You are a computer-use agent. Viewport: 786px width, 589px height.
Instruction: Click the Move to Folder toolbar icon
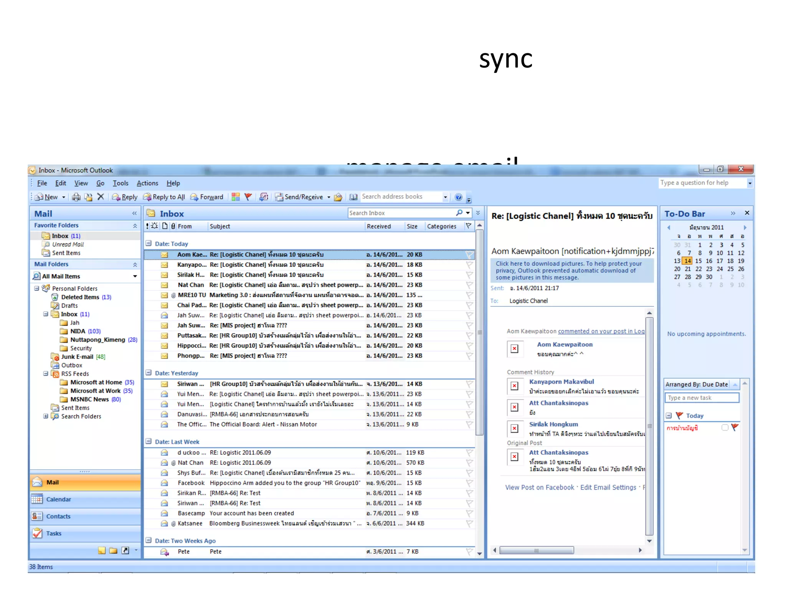88,197
